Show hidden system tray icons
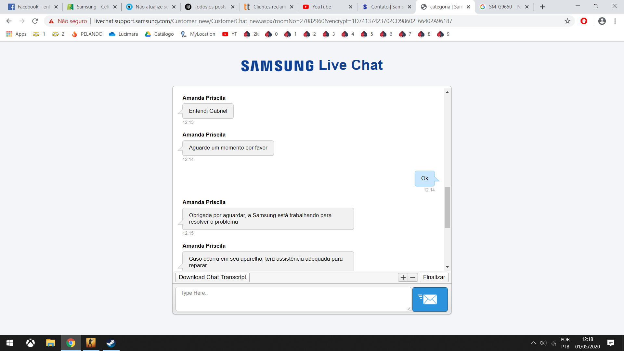624x351 pixels. [x=533, y=343]
